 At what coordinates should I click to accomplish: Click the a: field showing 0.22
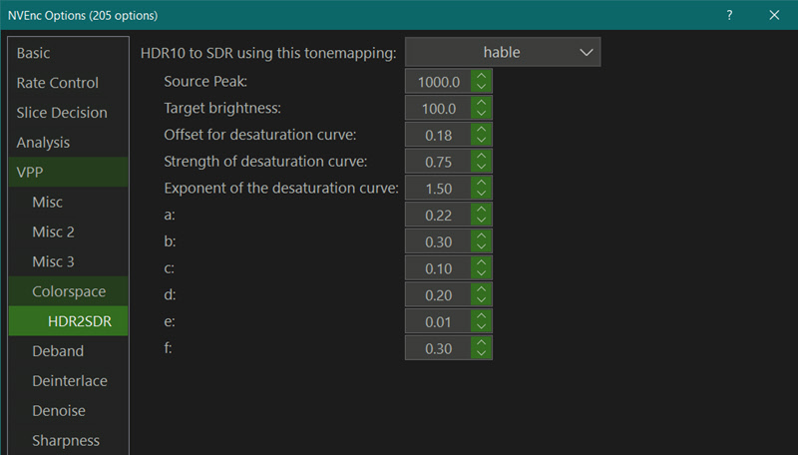pyautogui.click(x=438, y=216)
